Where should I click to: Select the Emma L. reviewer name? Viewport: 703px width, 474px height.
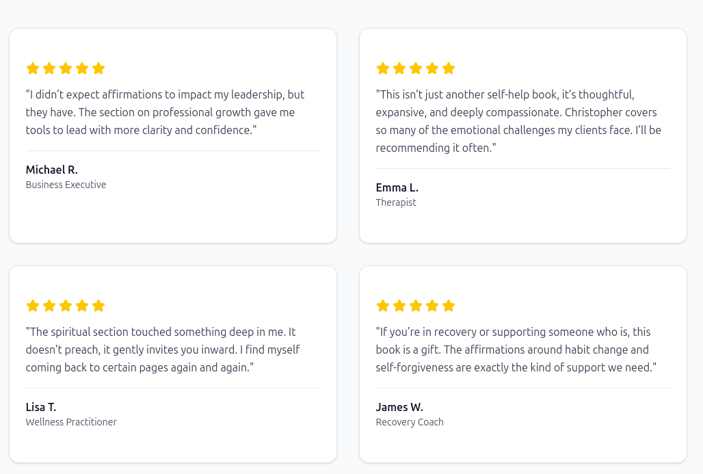(x=397, y=188)
